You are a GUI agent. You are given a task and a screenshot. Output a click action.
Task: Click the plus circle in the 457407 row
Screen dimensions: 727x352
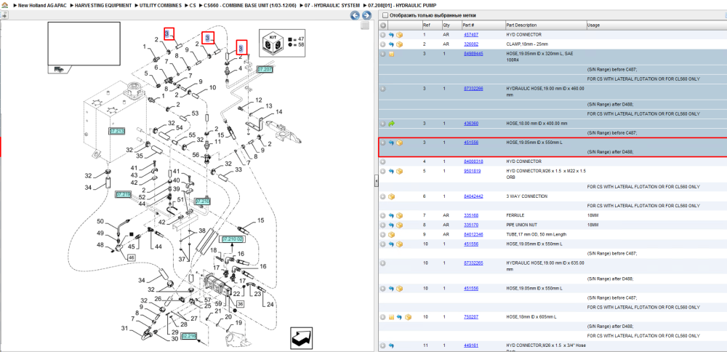click(382, 35)
